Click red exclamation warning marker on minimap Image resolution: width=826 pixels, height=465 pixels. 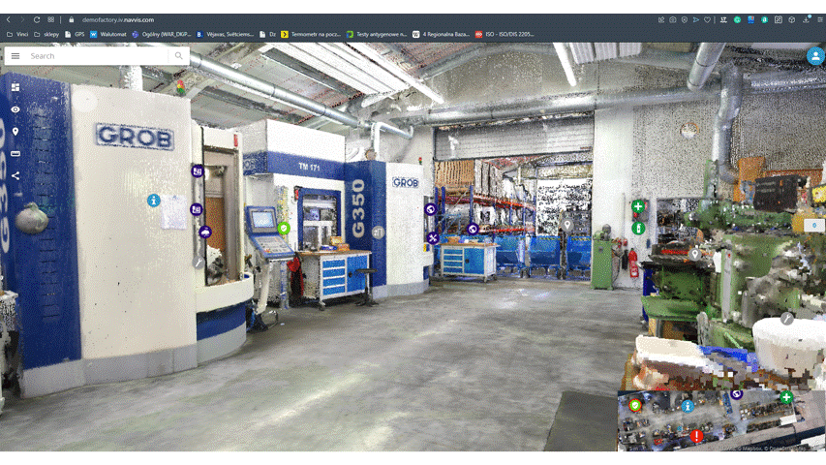click(696, 436)
